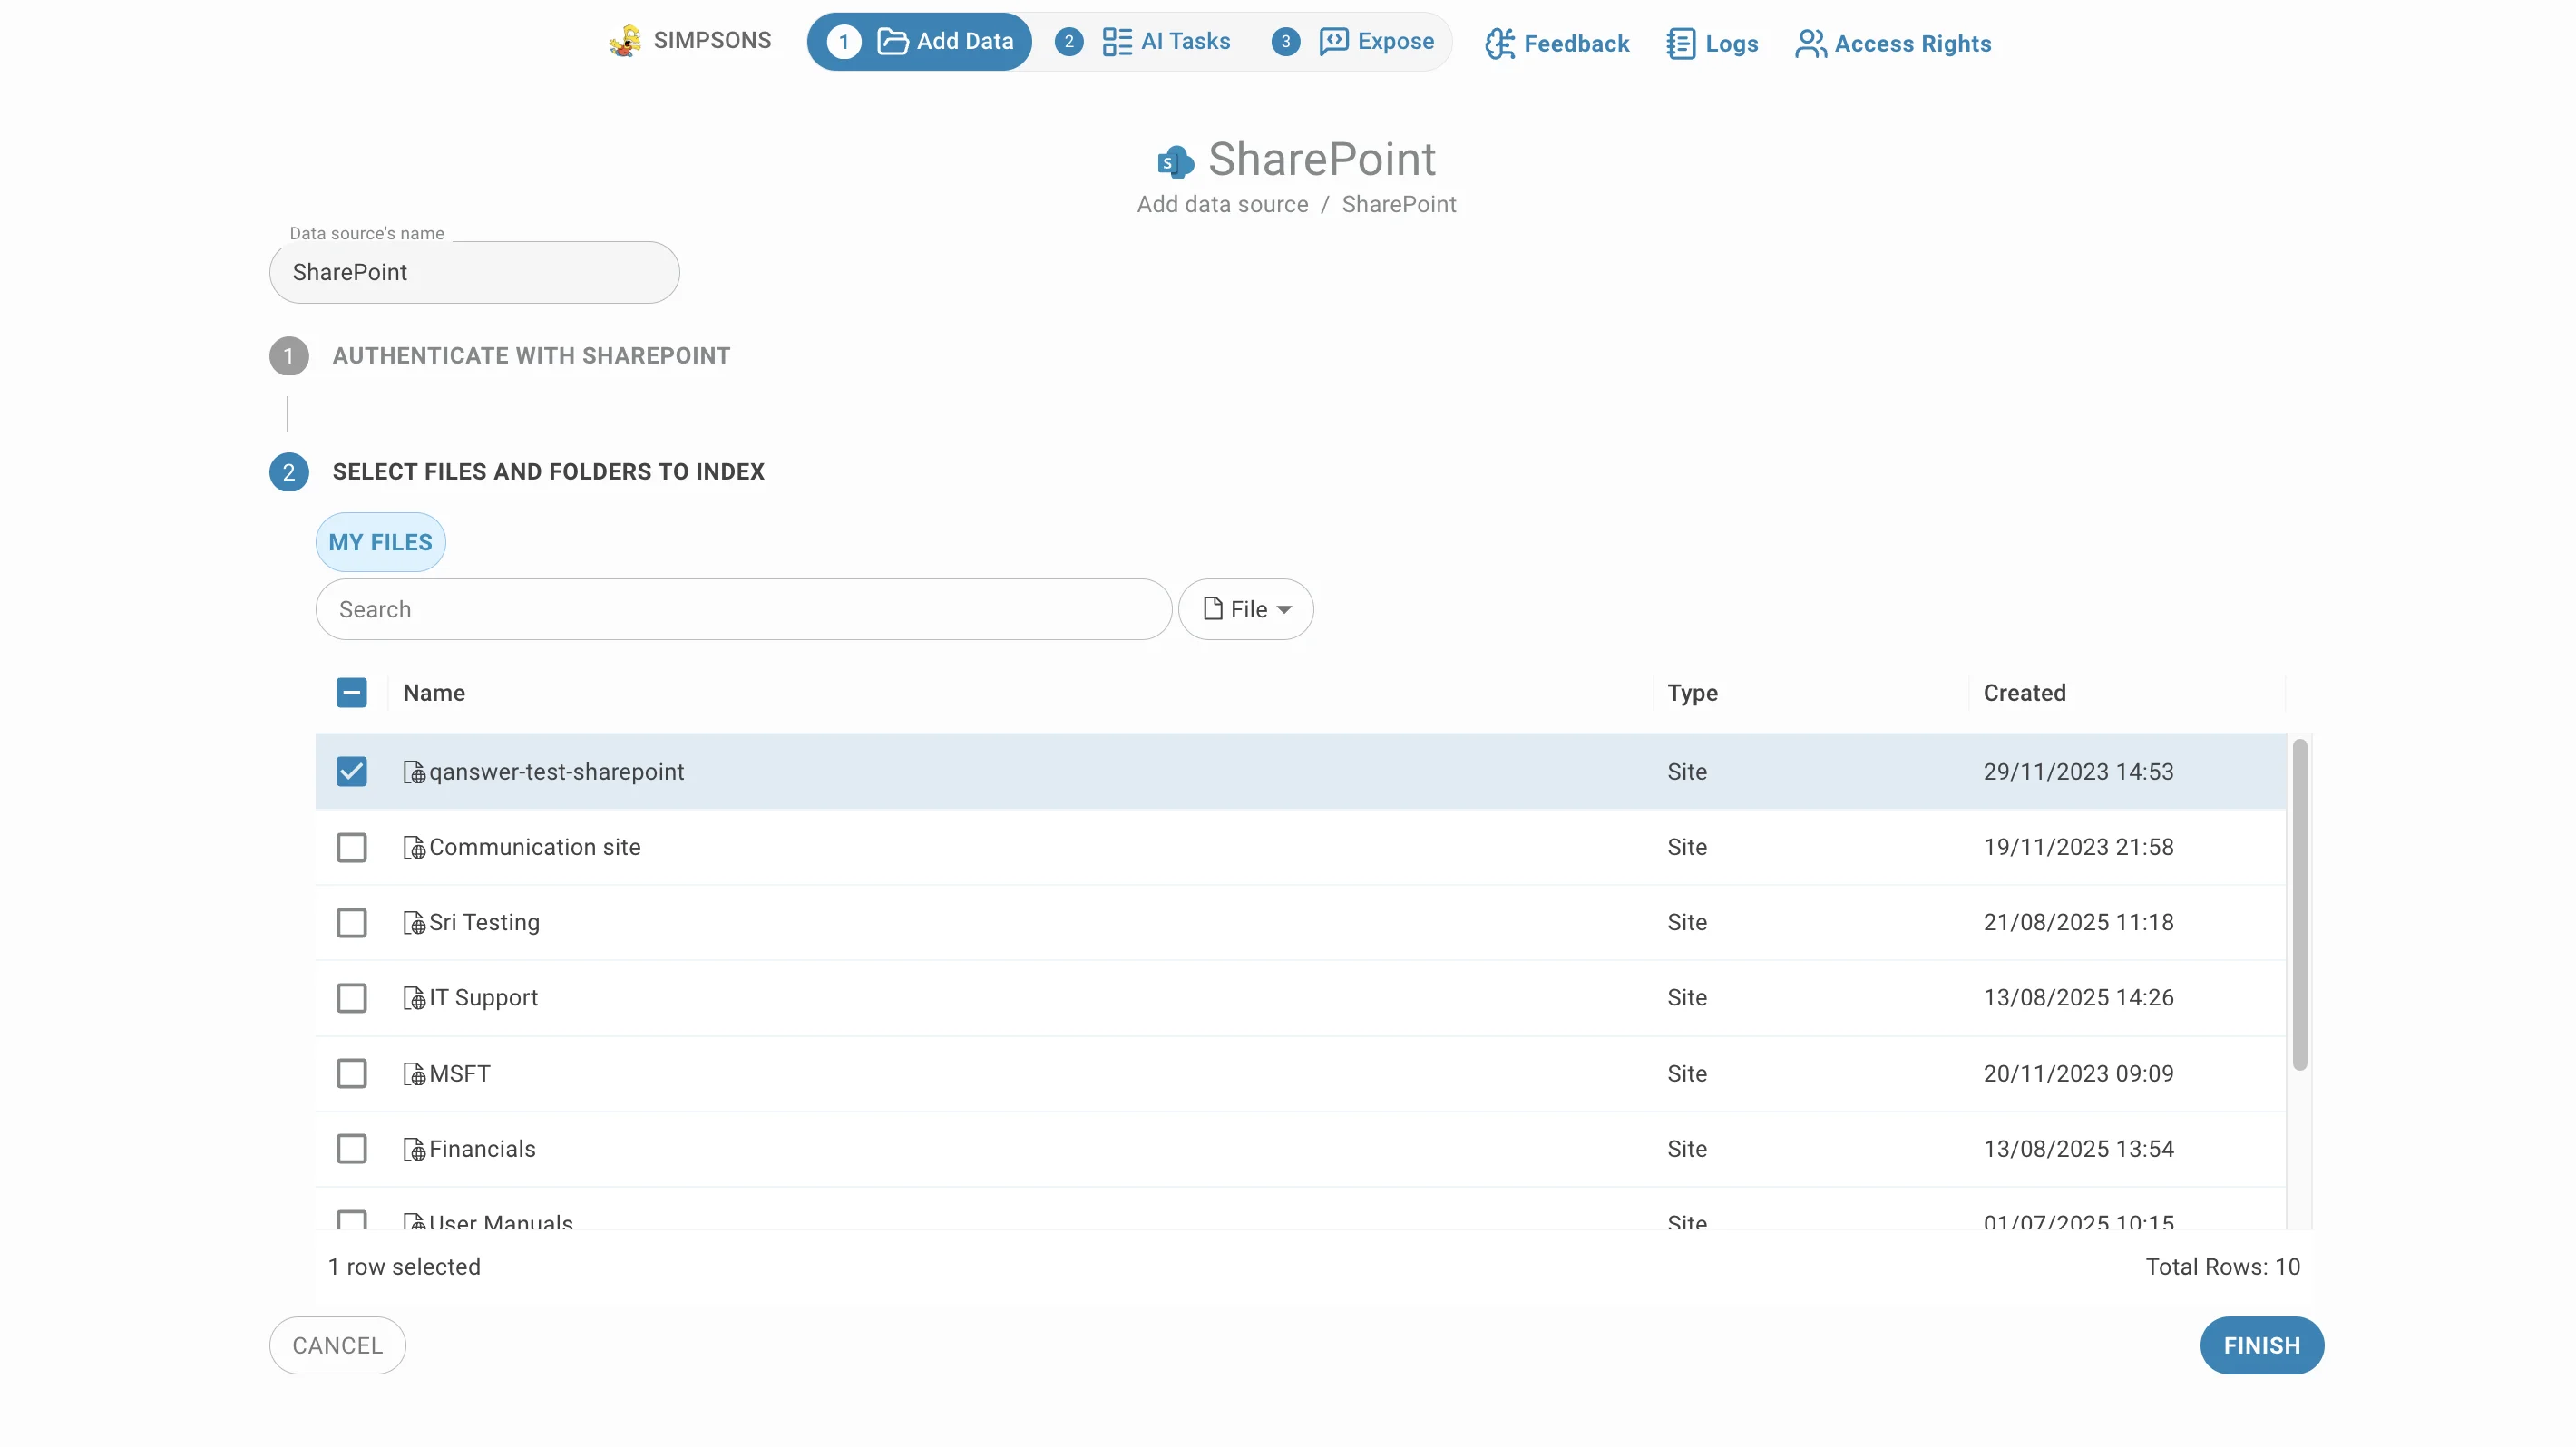This screenshot has height=1447, width=2576.
Task: Uncheck the qanswer-test-sharepoint row checkbox
Action: point(352,772)
